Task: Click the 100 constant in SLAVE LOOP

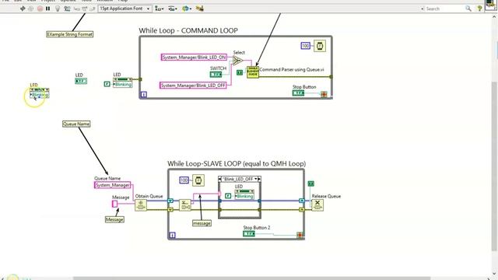Action: click(x=184, y=180)
